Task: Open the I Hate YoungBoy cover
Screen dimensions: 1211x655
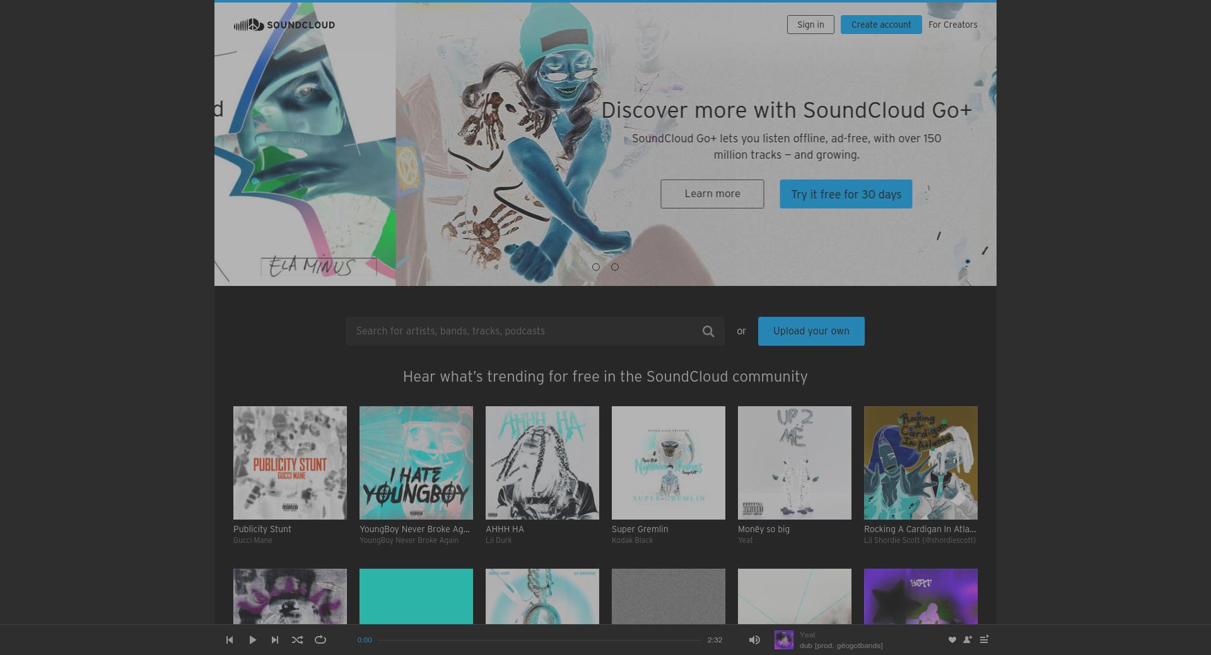Action: click(416, 463)
